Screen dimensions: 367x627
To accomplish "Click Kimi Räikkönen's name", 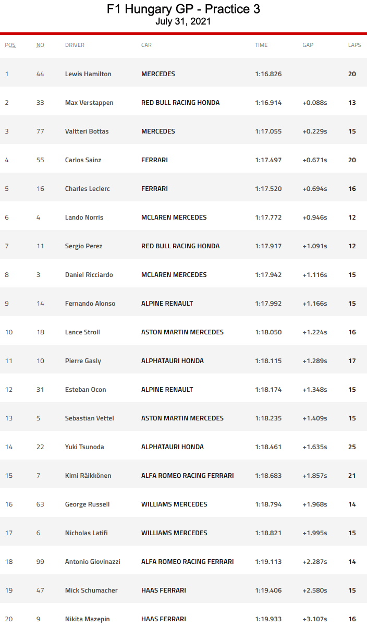I will [x=88, y=476].
